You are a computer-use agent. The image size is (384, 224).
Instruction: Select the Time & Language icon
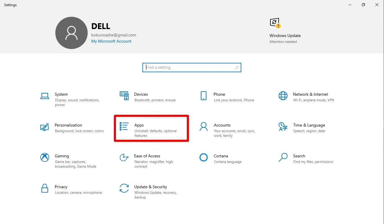pos(283,127)
